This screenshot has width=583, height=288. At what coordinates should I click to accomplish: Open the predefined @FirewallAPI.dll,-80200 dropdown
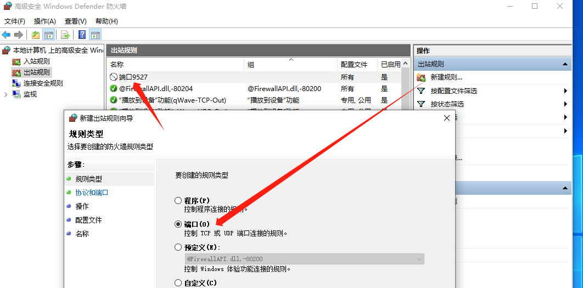pyautogui.click(x=304, y=259)
